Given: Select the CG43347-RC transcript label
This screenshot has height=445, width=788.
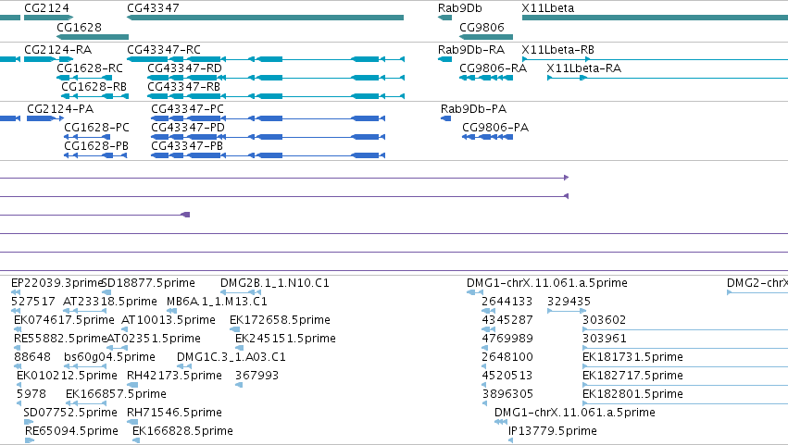Looking at the screenshot, I should 164,50.
